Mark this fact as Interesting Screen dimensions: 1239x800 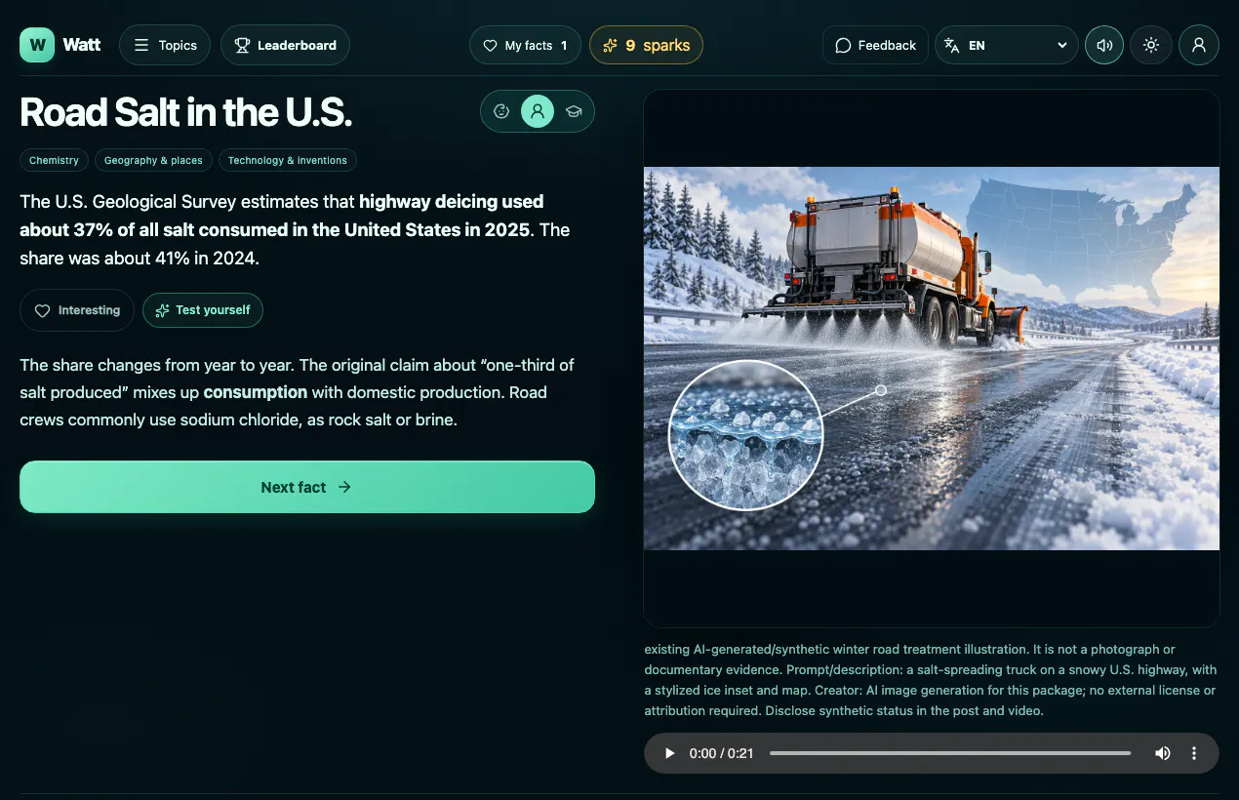pos(77,310)
